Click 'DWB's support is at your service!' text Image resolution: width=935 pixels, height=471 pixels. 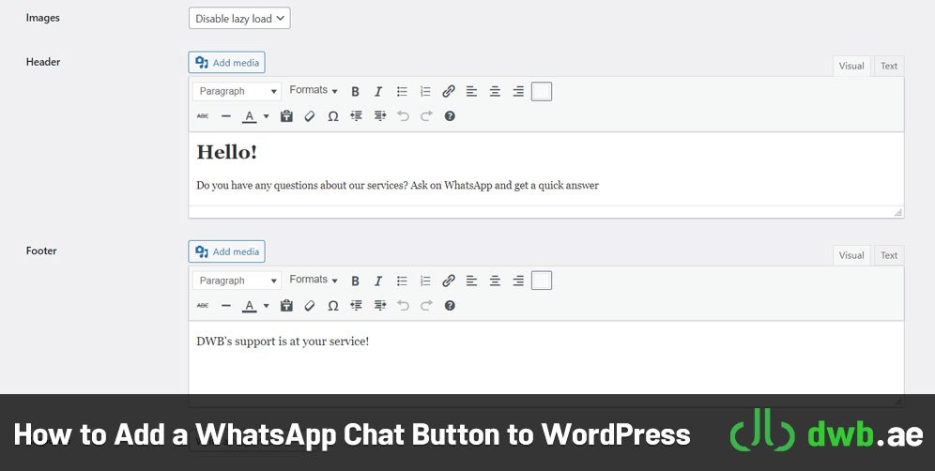pos(283,342)
